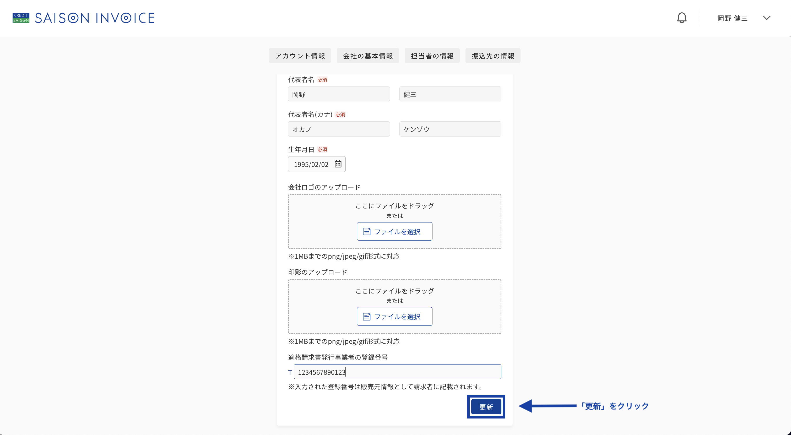
Task: Click the kana last name field オカノ
Action: click(339, 129)
